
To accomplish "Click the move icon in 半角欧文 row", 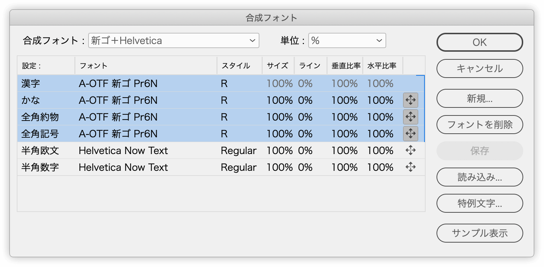I will coord(411,150).
